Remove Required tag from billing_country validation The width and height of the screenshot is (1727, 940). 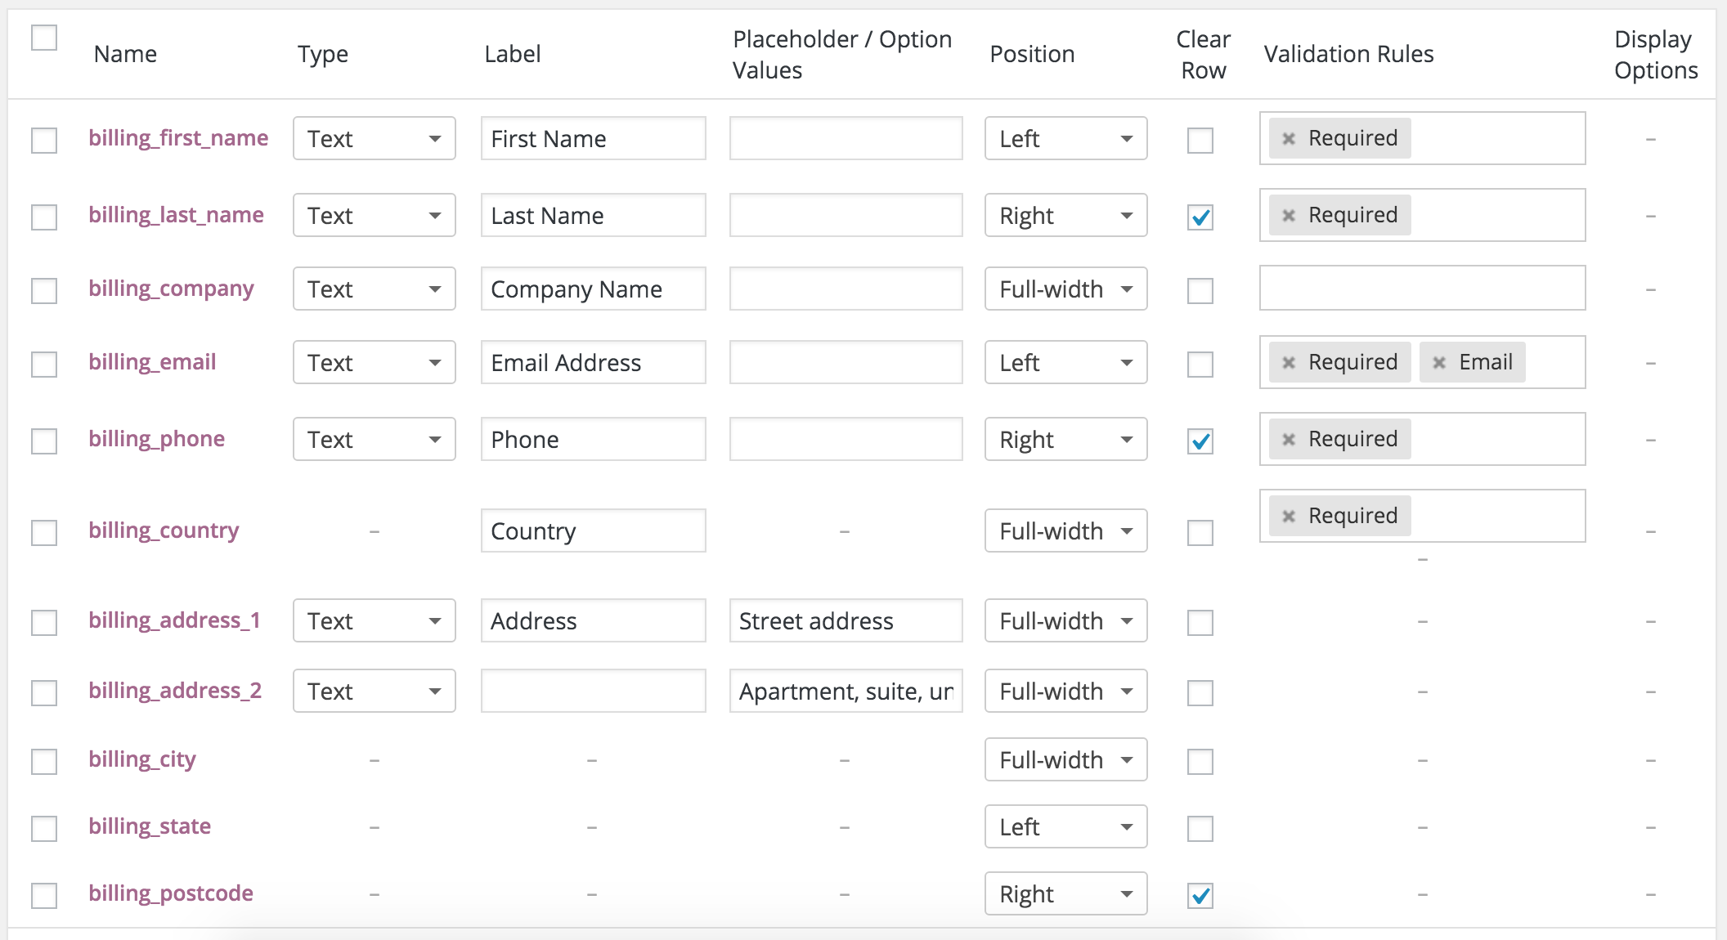click(x=1289, y=517)
